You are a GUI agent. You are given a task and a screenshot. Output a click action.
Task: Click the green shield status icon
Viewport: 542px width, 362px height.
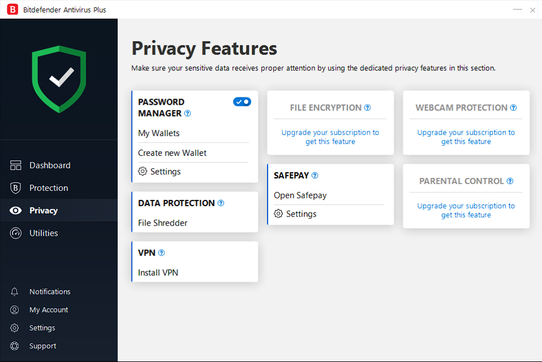tap(59, 78)
